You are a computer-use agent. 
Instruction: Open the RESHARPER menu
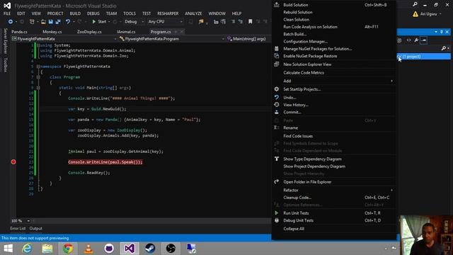click(168, 13)
